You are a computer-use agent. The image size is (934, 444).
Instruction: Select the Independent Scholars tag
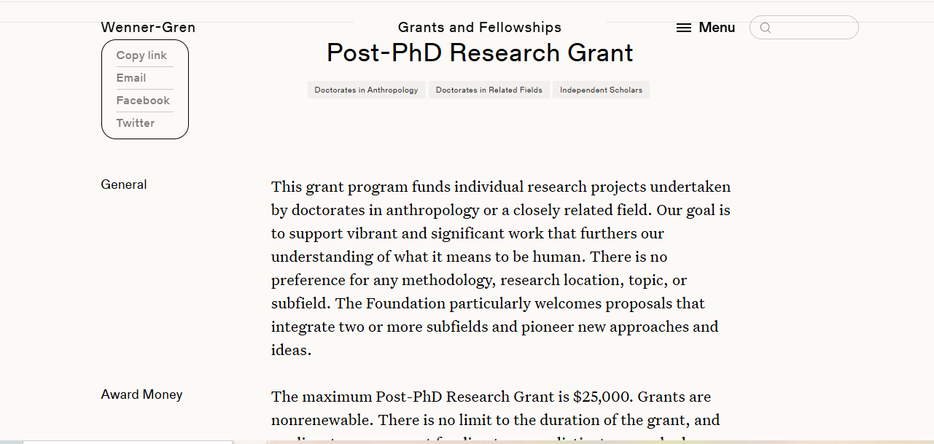click(x=601, y=90)
